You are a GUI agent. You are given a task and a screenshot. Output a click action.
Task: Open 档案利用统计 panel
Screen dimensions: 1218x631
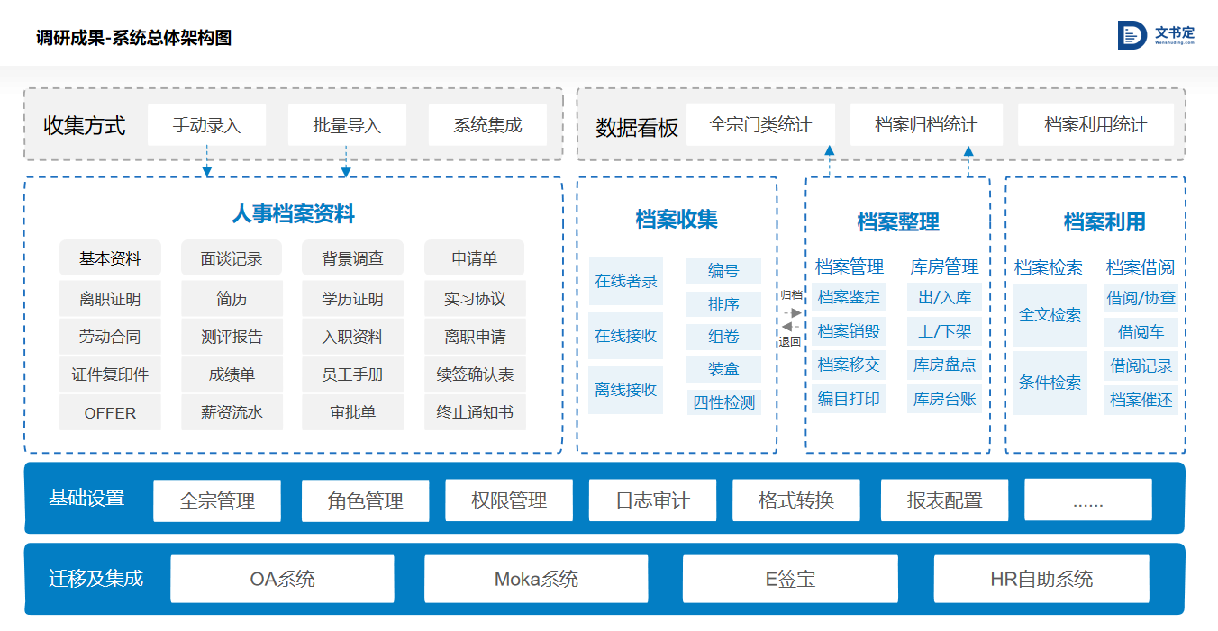[x=1095, y=124]
